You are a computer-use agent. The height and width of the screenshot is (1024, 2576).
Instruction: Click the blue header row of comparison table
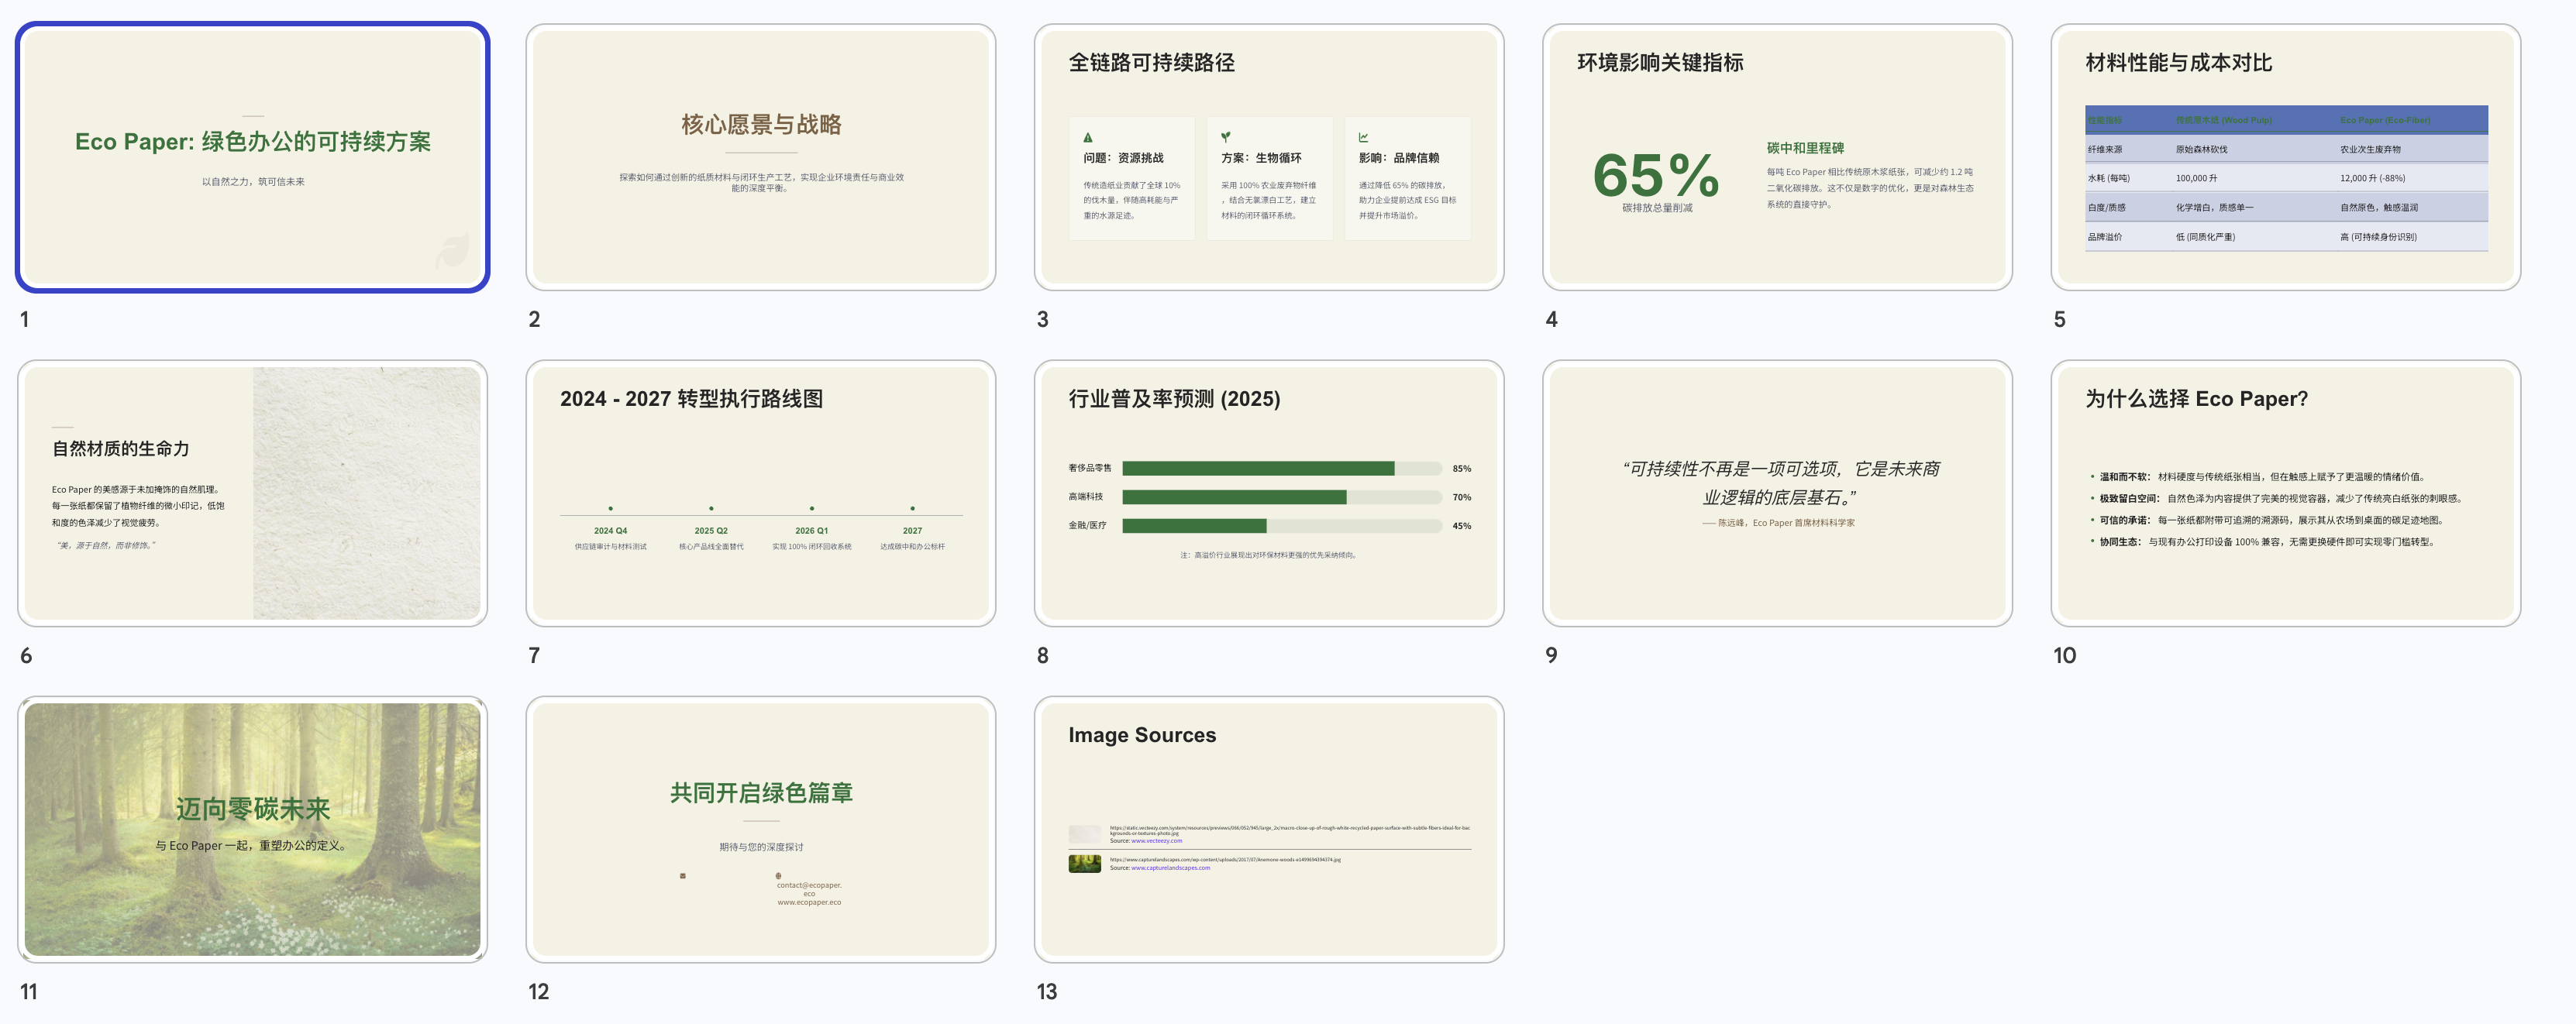[x=2285, y=120]
